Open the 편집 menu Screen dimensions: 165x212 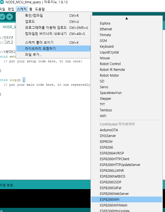11,9
